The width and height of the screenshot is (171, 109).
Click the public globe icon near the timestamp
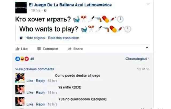tap(45, 11)
